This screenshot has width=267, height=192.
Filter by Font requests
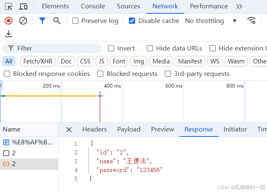coord(119,61)
